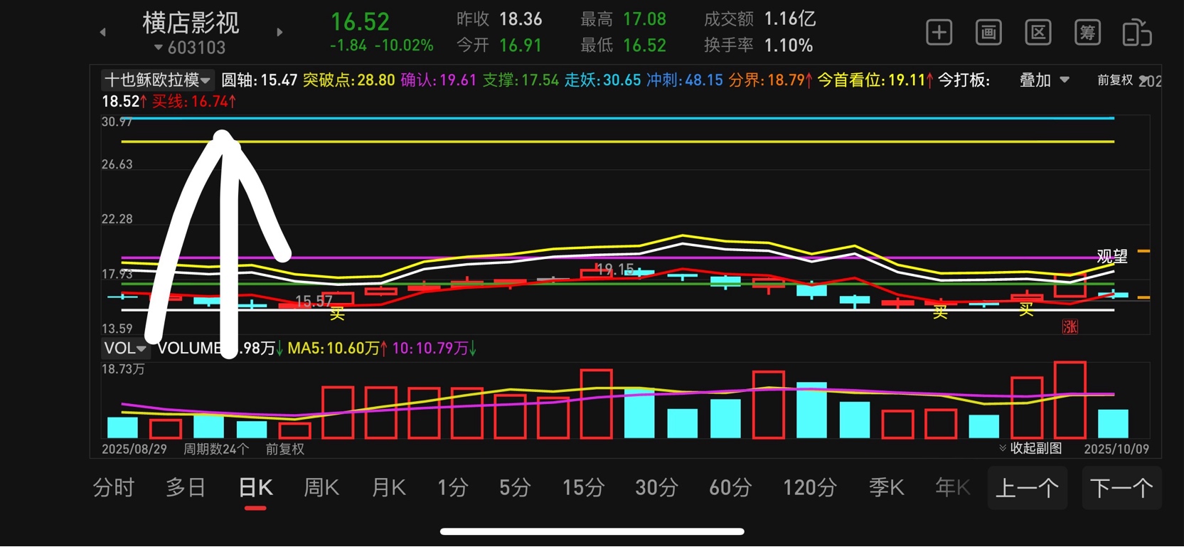Tap MA5:10.60万 volume label
Screen dimensions: 1184x547
338,349
